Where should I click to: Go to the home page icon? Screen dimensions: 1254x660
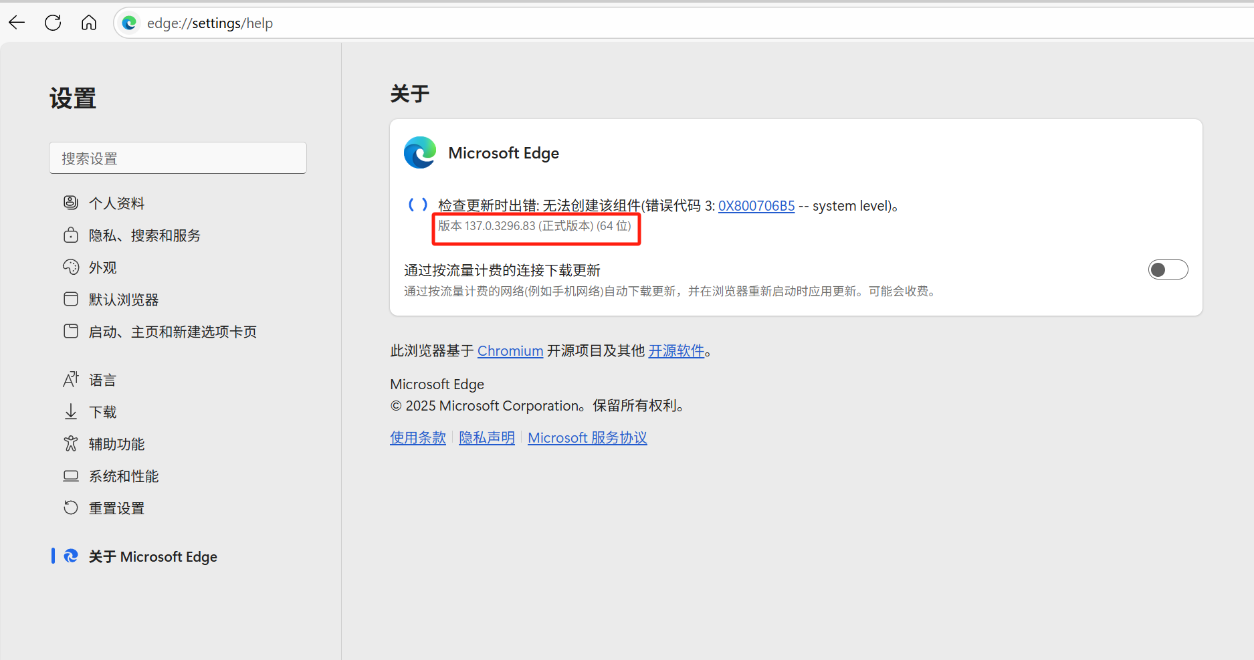89,23
